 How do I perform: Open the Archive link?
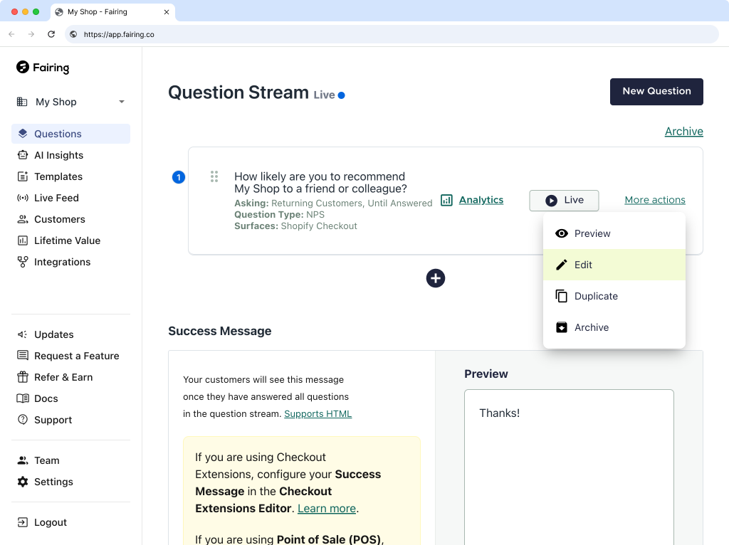pos(683,131)
